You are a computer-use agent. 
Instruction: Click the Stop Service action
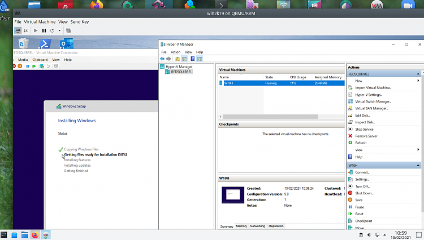364,129
